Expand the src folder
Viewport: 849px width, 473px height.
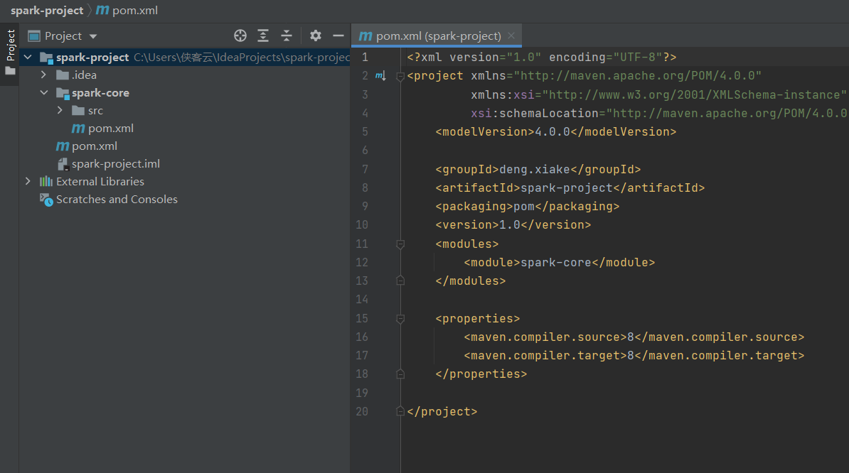[60, 110]
